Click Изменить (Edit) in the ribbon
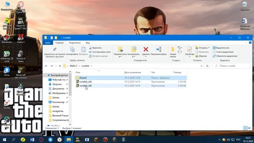Screen dimensions: 254x143 click(x=202, y=52)
